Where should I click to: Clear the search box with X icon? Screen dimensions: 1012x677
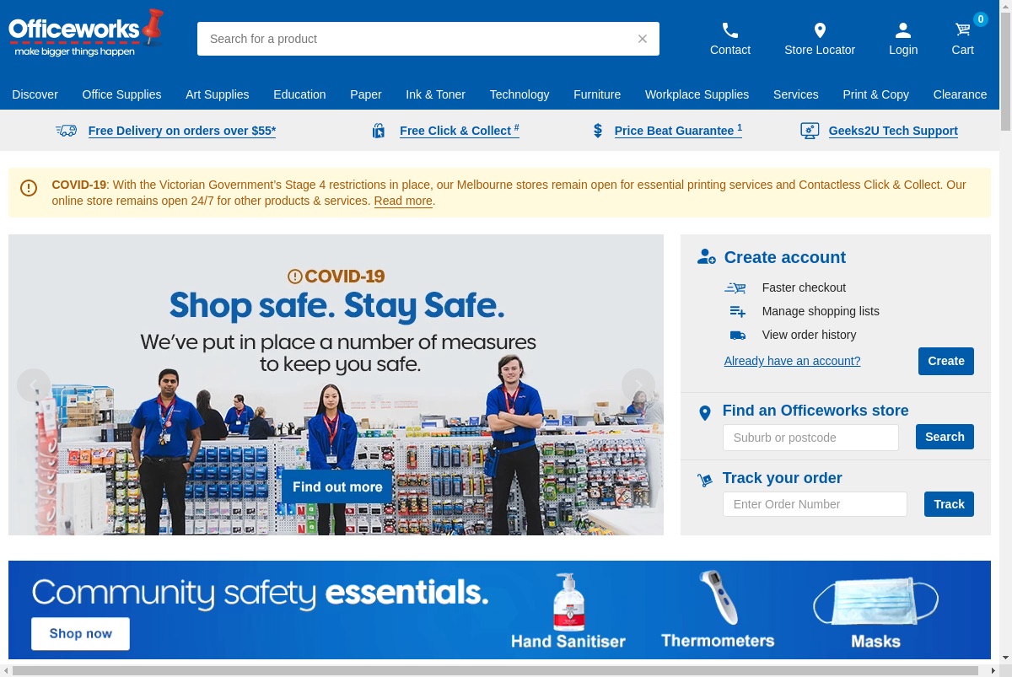643,39
